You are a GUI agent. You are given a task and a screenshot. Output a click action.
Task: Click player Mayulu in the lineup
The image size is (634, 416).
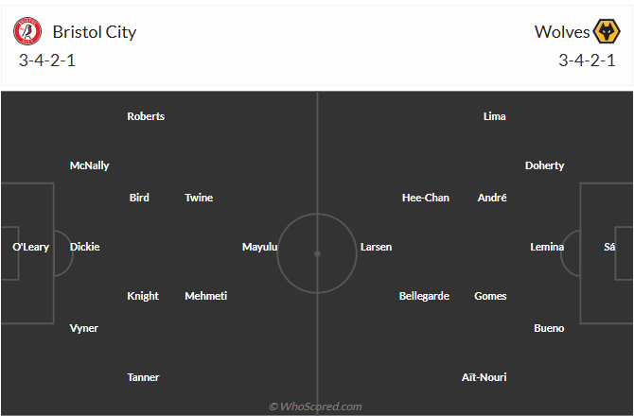tap(260, 247)
